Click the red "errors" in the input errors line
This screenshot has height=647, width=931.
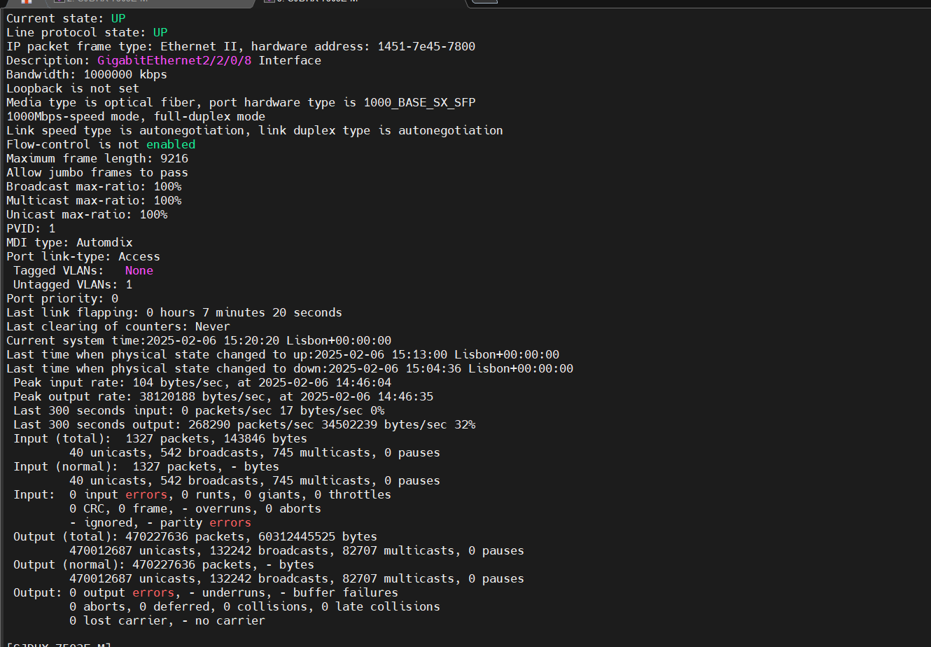(x=146, y=494)
